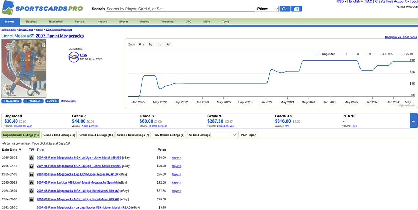Screen dimensions: 418x210
Task: Toggle PSA 10 series in chart legend
Action: (405, 54)
